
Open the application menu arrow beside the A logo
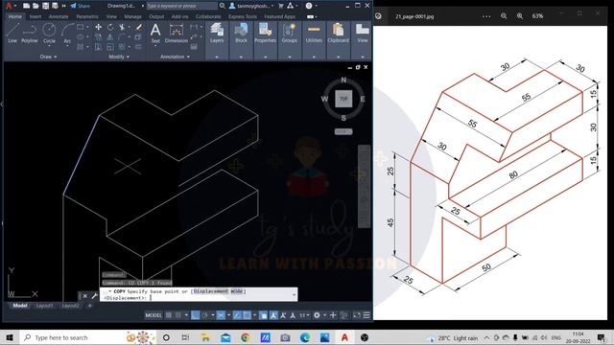coord(15,6)
